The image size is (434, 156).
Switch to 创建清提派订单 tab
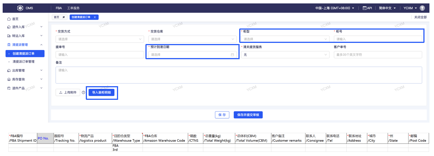coord(84,17)
